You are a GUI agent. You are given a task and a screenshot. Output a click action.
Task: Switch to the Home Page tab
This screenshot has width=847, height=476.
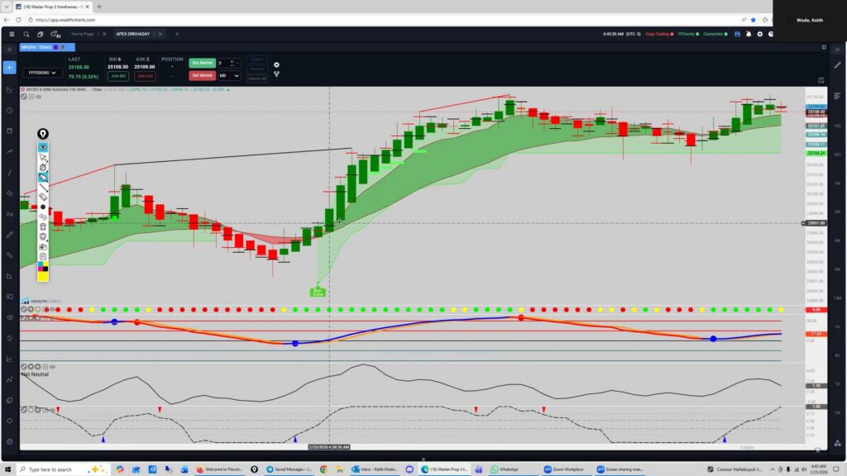(82, 34)
